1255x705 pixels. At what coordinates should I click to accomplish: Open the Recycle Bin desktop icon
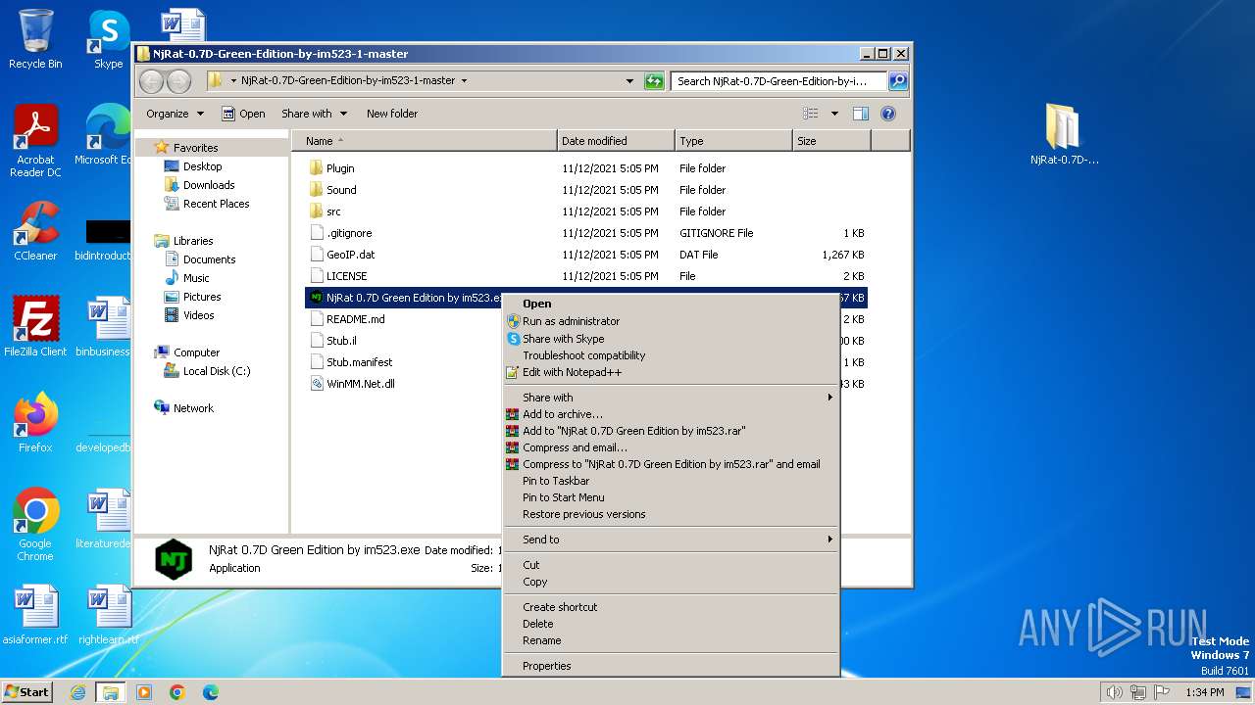[35, 39]
